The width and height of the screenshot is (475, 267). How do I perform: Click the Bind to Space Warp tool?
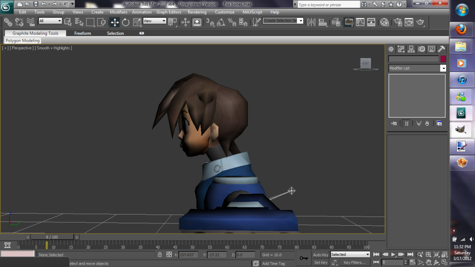tap(31, 22)
